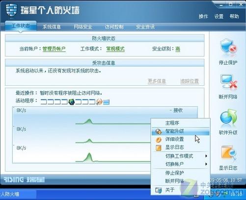Click the globe active program icon
The image size is (246, 200).
72,102
